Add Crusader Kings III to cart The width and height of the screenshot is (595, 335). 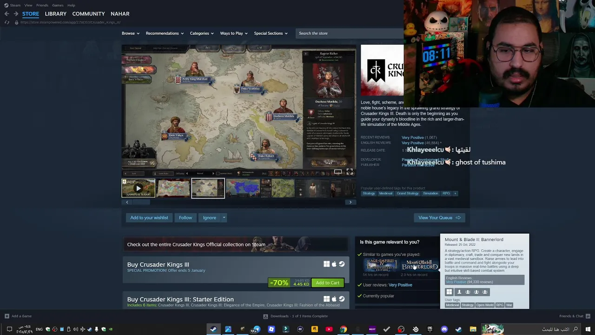[328, 283]
